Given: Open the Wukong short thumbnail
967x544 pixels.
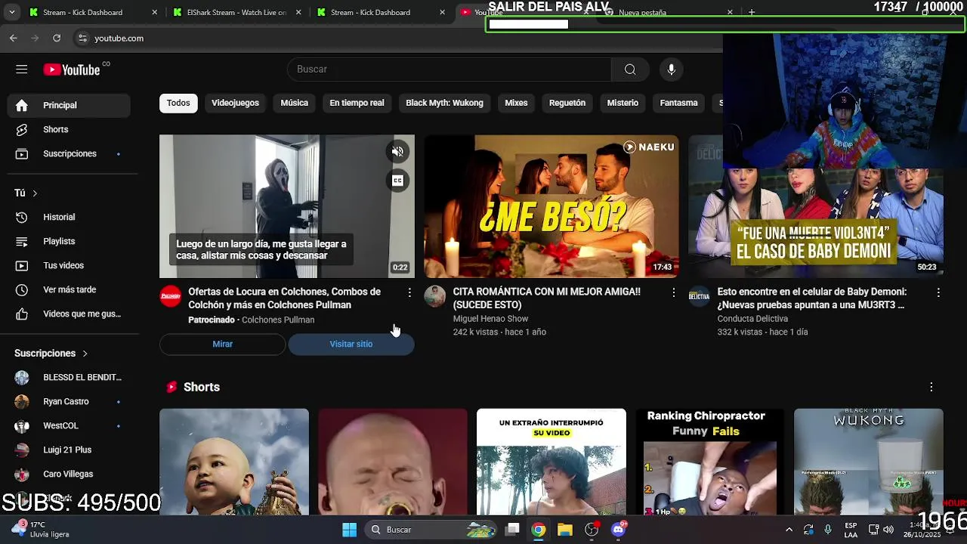Looking at the screenshot, I should click(869, 462).
